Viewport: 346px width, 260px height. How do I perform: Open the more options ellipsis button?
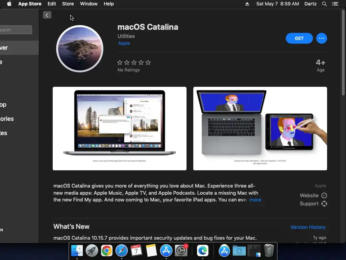point(322,38)
